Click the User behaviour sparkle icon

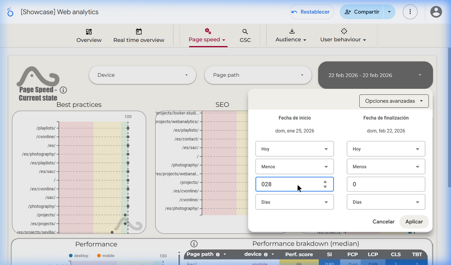(x=344, y=31)
